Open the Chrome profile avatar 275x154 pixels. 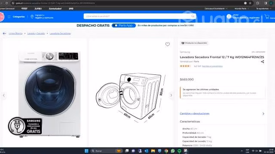tap(271, 3)
